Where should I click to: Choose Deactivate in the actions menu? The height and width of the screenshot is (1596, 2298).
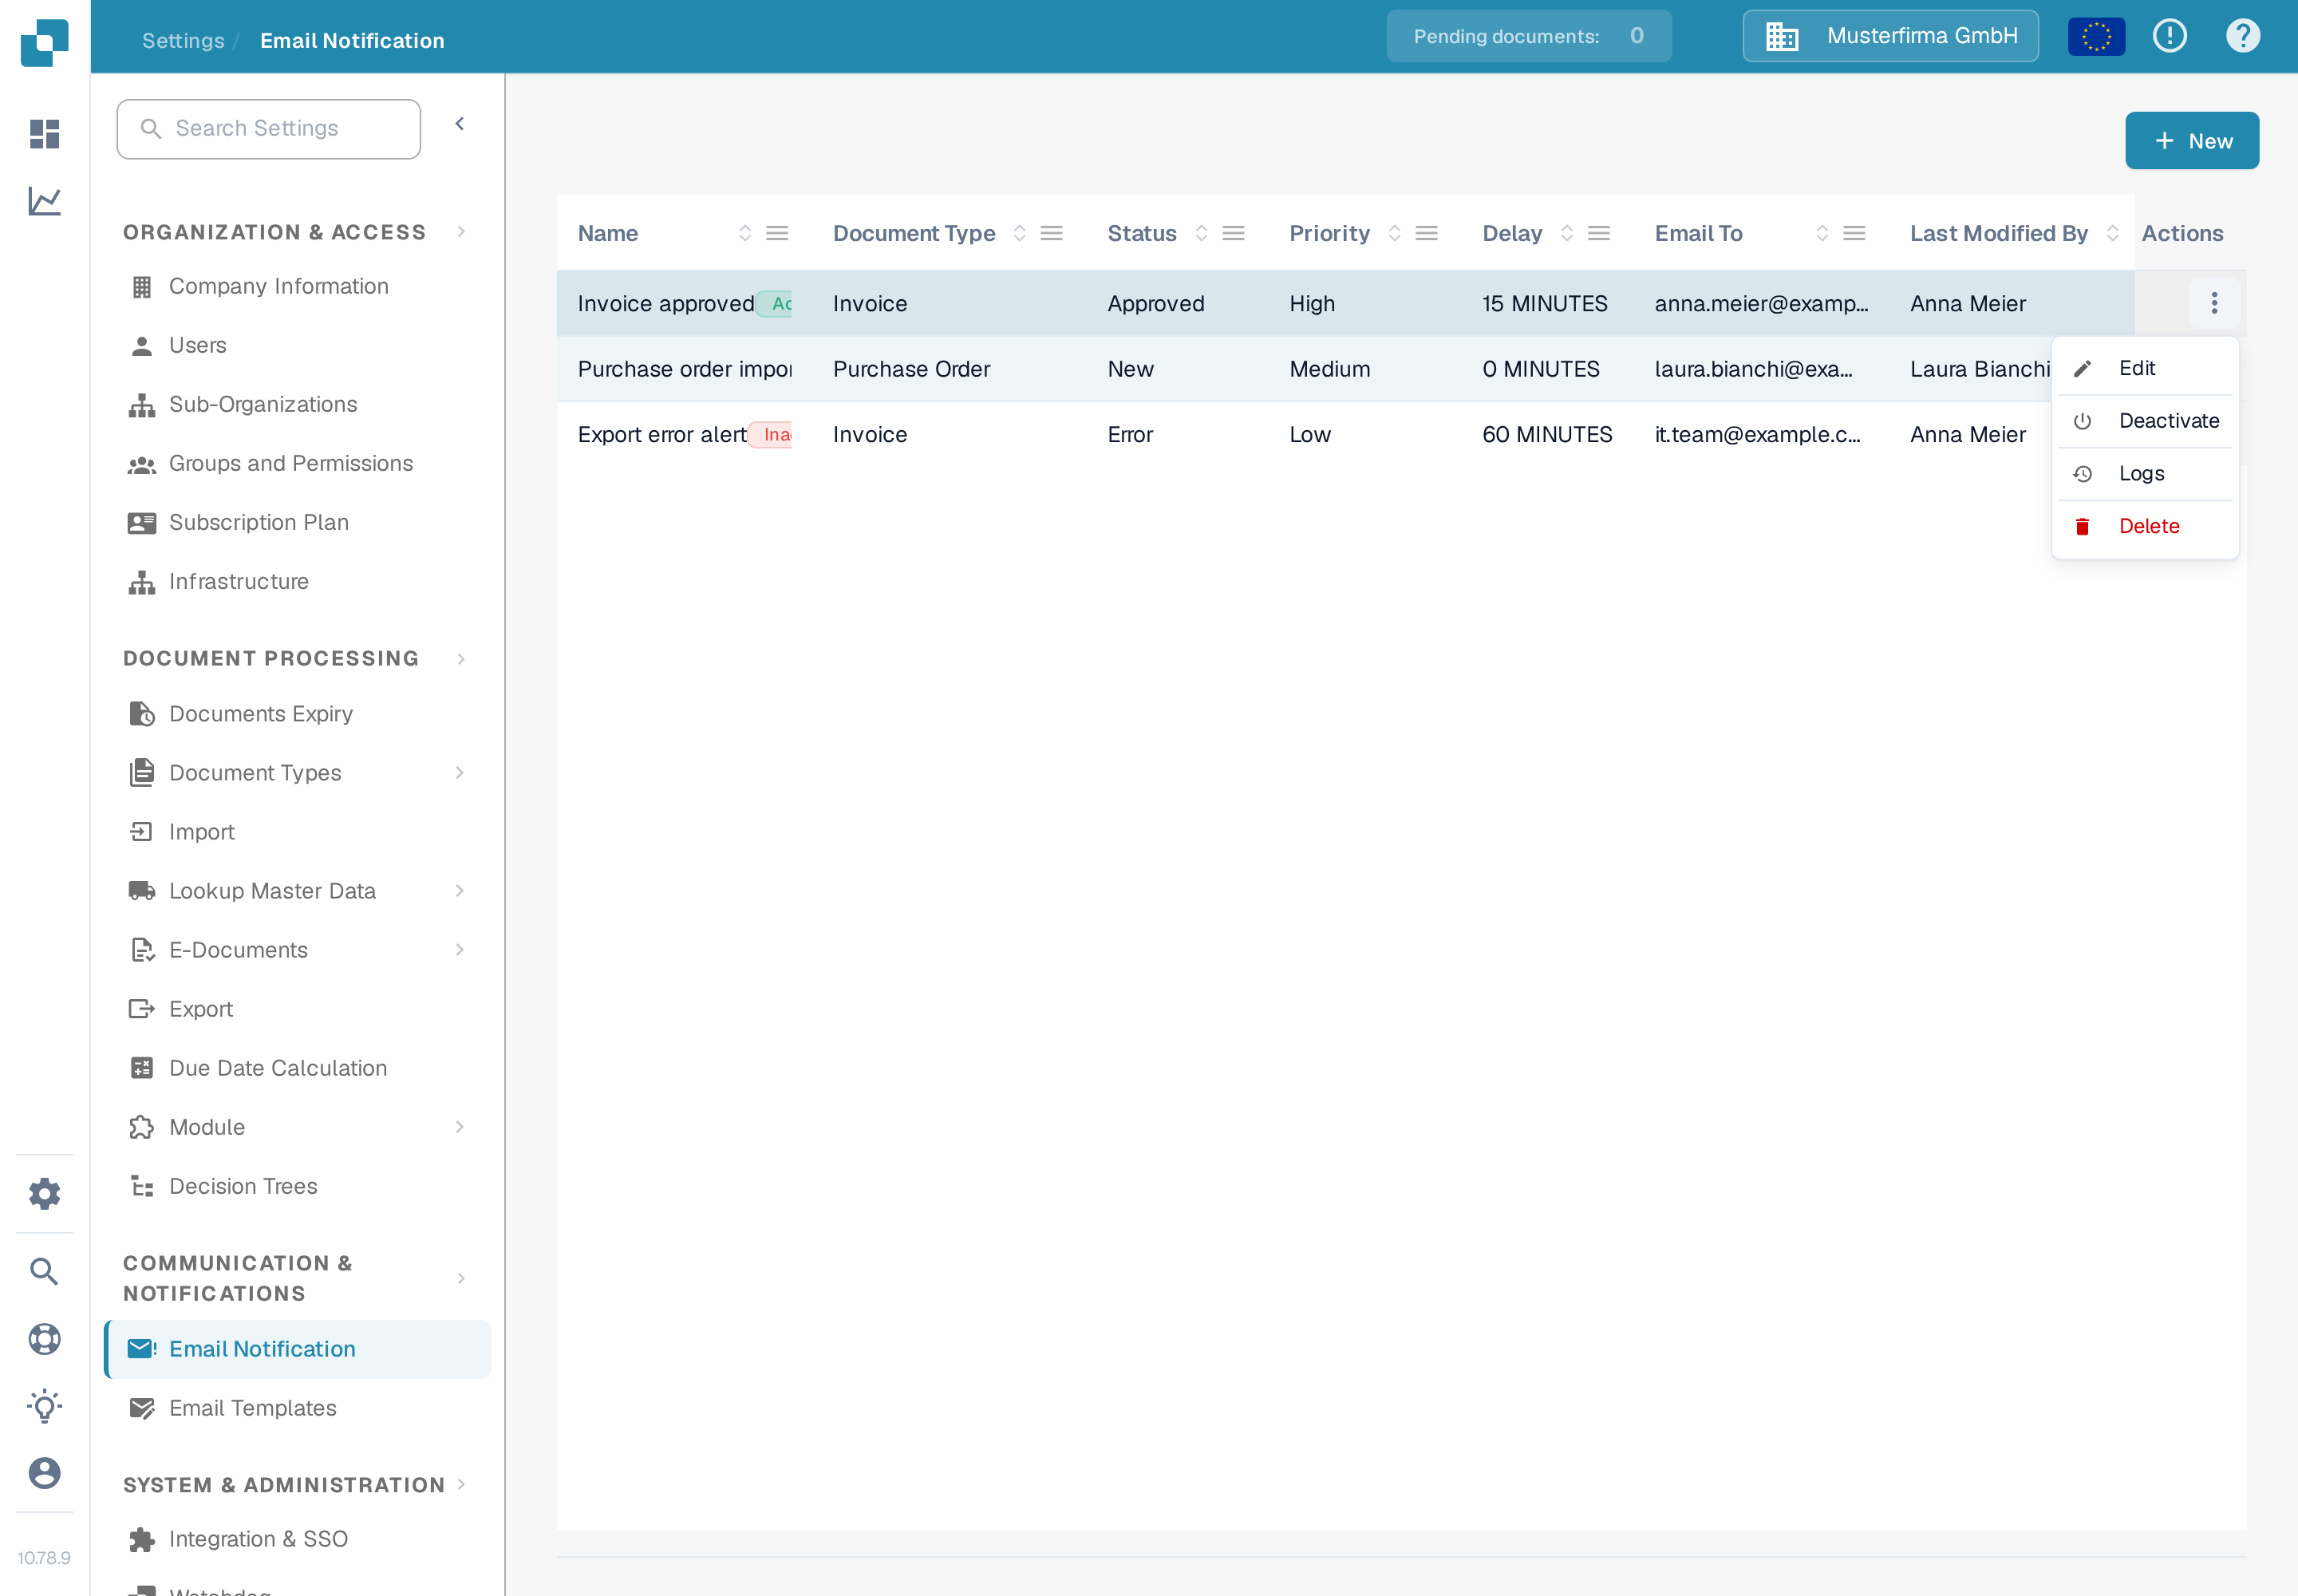pos(2144,421)
